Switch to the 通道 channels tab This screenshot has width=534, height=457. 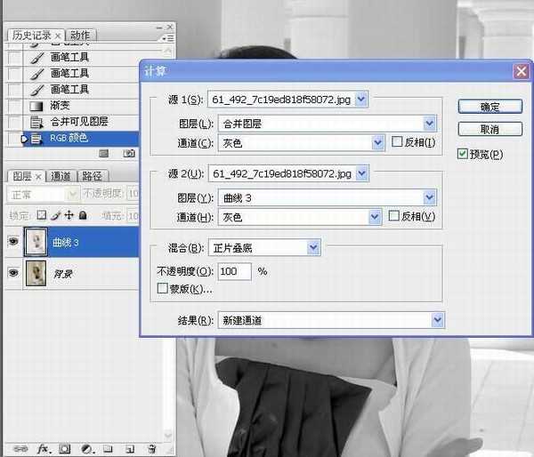(61, 177)
